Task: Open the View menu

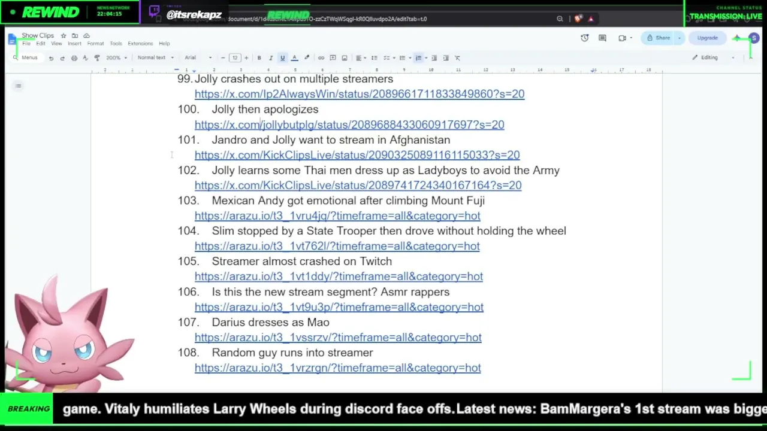Action: 56,44
